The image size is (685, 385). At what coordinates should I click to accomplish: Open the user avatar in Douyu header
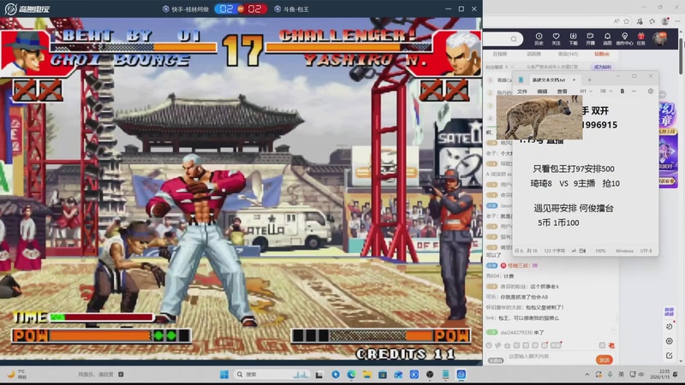[x=659, y=38]
